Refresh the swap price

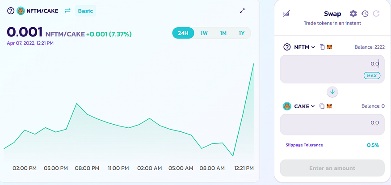click(376, 14)
